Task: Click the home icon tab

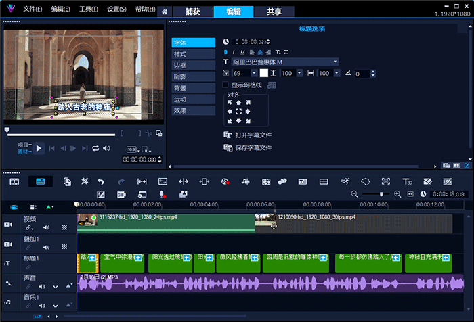Action: [x=165, y=11]
